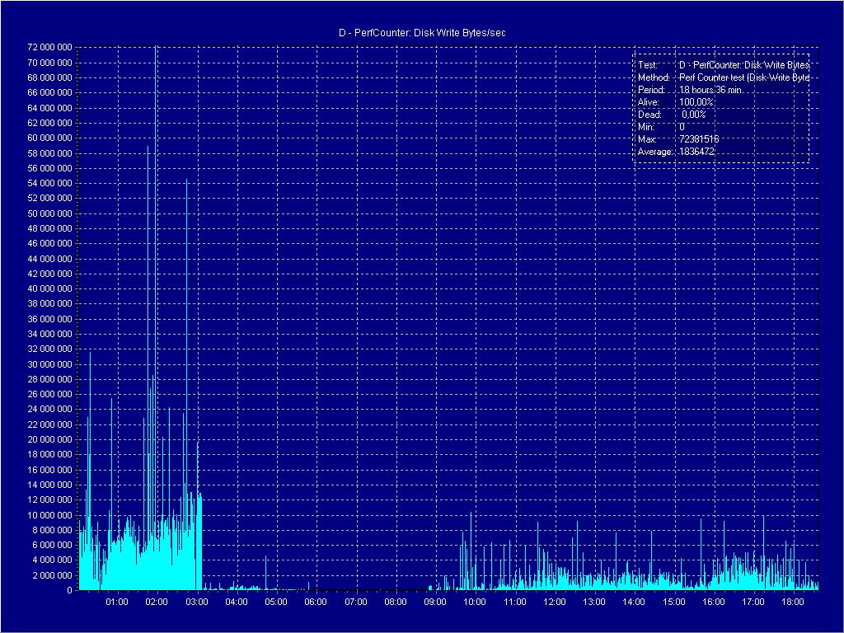Click the 36 000 000 y-axis label
This screenshot has width=844, height=633.
point(49,319)
